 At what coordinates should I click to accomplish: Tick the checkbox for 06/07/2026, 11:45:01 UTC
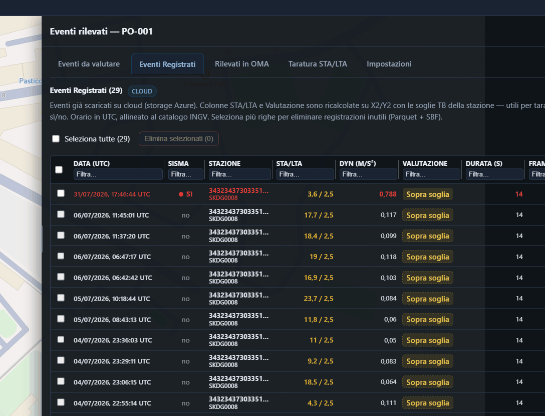coord(61,214)
